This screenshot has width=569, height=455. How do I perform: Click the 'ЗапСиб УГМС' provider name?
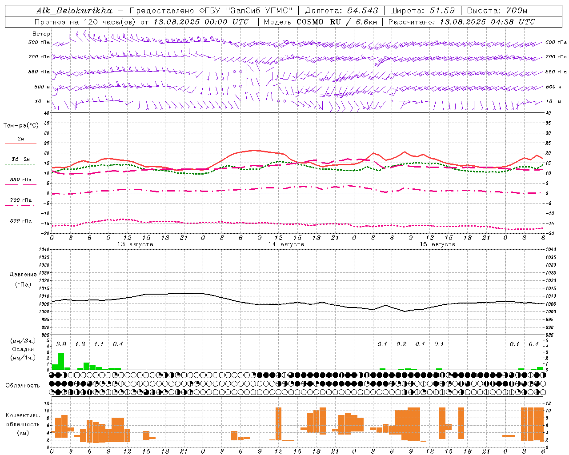coord(260,10)
